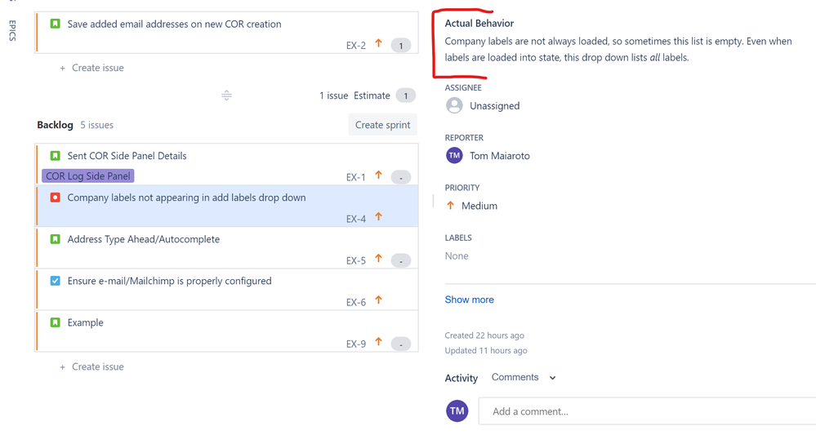Click the TM avatar beside the comment box
This screenshot has height=444, width=816.
[457, 411]
